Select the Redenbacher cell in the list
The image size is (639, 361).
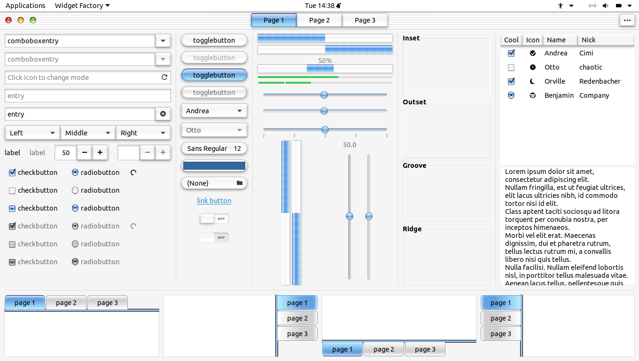pos(600,81)
